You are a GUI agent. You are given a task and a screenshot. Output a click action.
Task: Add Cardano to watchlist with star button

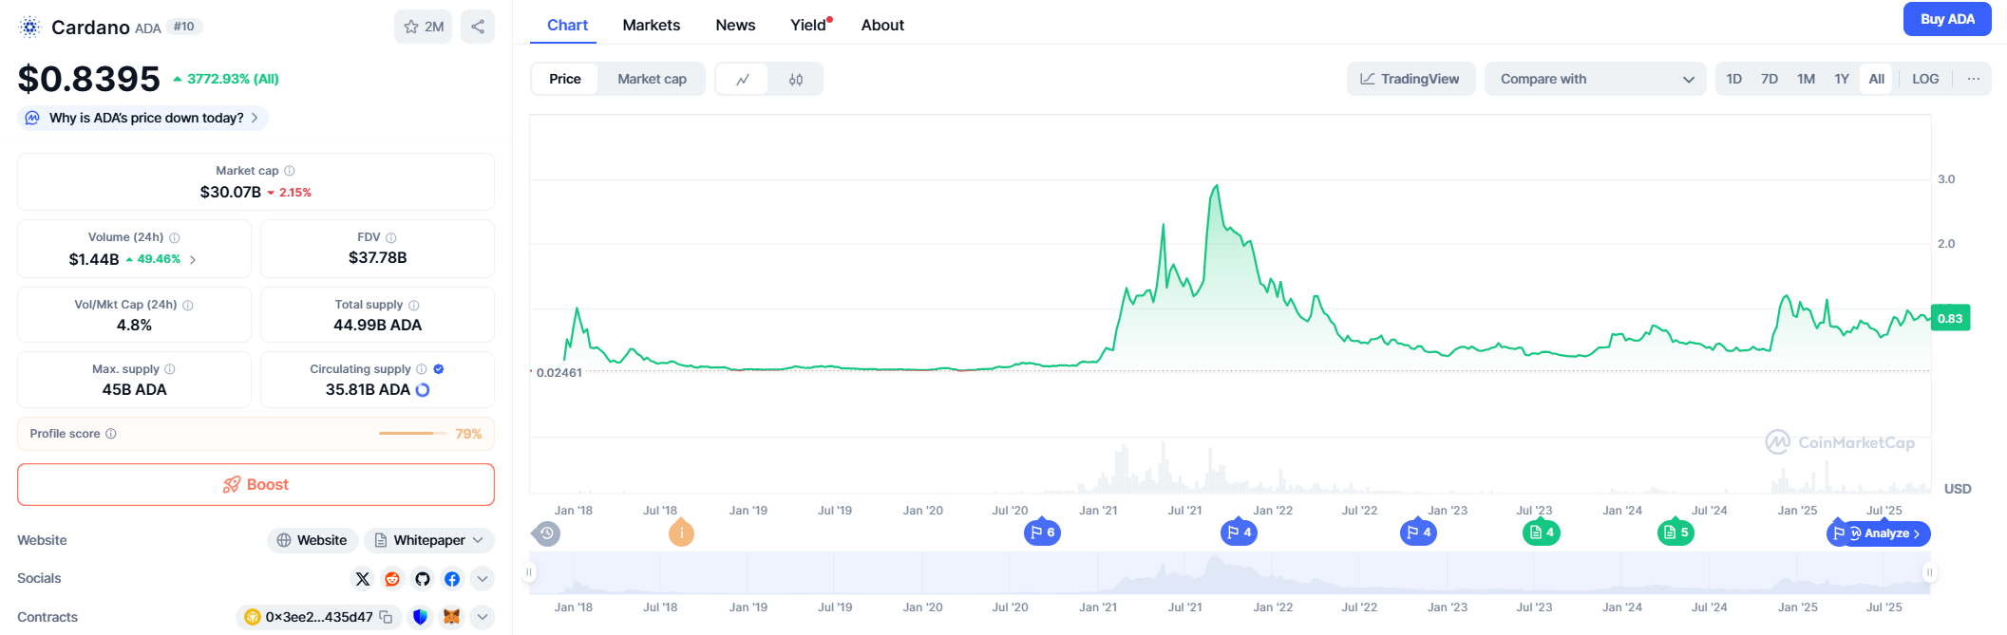coord(423,27)
